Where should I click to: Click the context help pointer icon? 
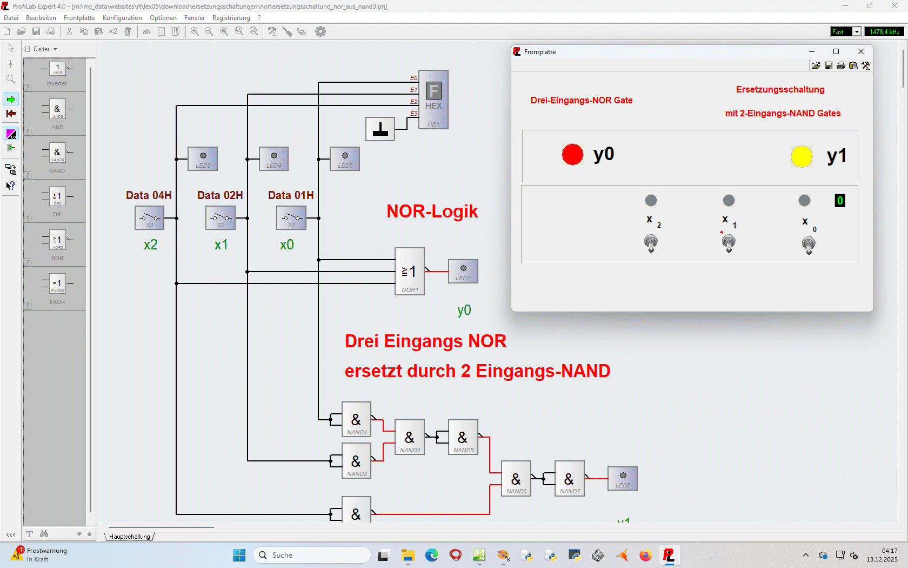tap(10, 186)
